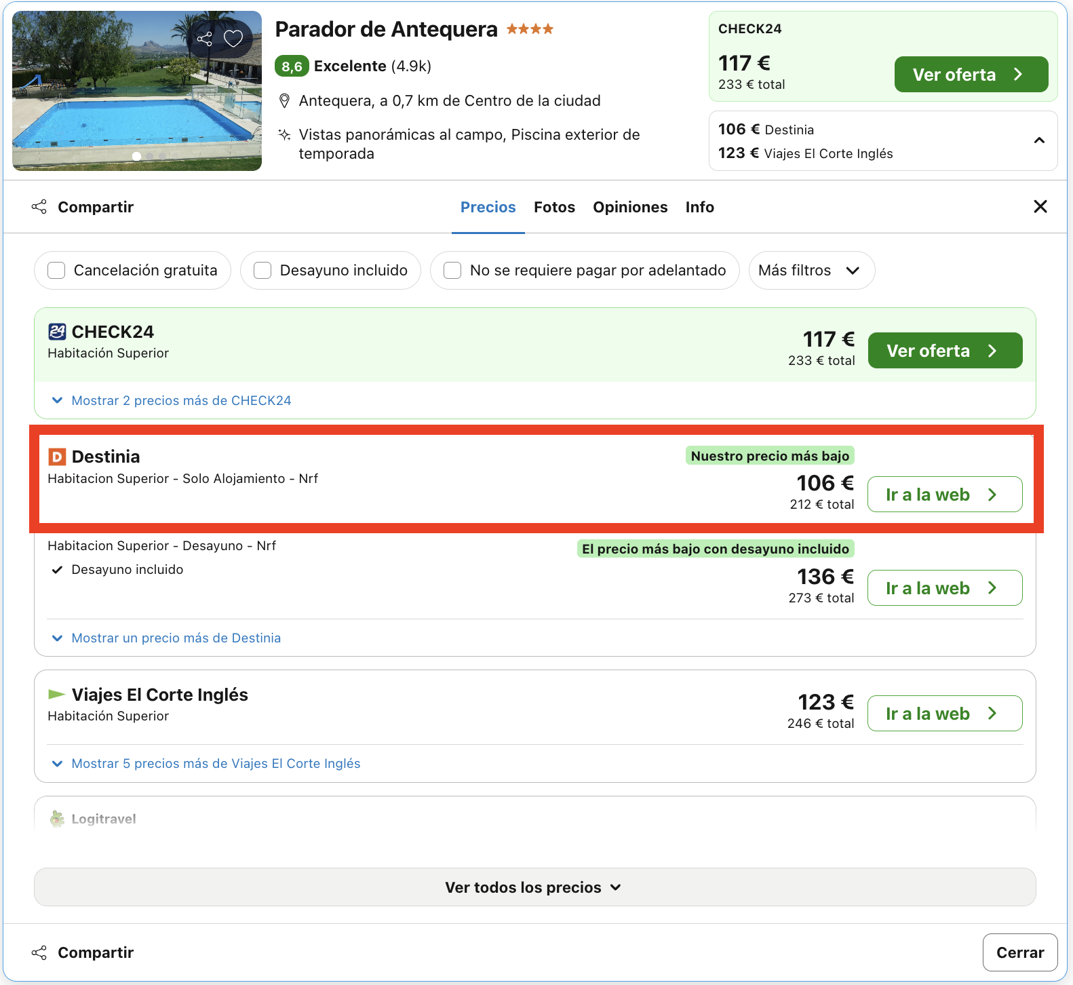Click Ver oferta in the header CHECK24 box
The width and height of the screenshot is (1073, 985).
click(971, 74)
